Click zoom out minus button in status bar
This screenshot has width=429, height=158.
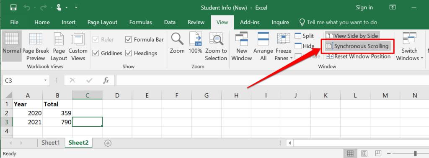pos(389,153)
